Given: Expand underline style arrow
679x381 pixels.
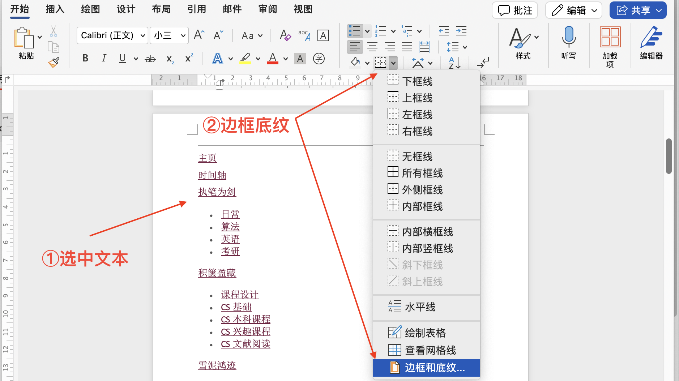Looking at the screenshot, I should [x=136, y=59].
